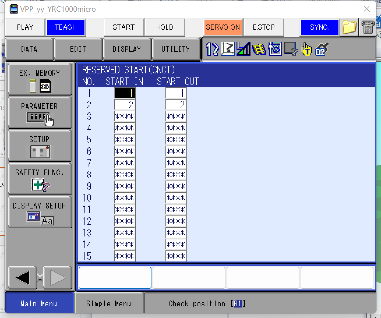Select START IN field of row 15
Screen dimensions: 381x318
pyautogui.click(x=124, y=256)
